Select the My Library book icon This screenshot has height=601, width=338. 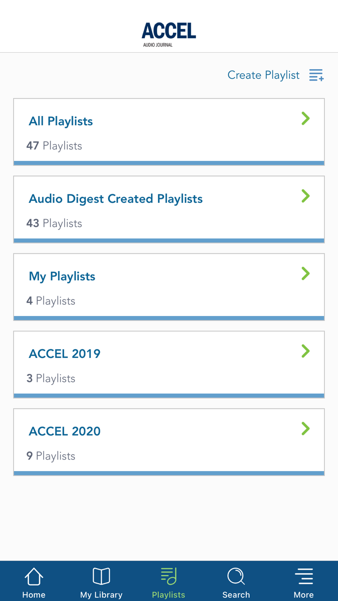(101, 576)
